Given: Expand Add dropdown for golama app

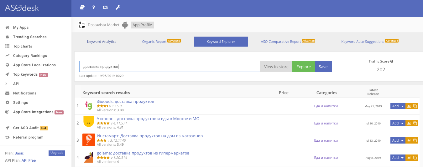Looking at the screenshot, I should coord(402,158).
